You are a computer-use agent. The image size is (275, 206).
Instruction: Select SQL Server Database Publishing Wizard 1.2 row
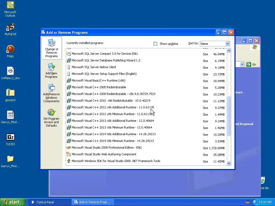tap(146, 61)
